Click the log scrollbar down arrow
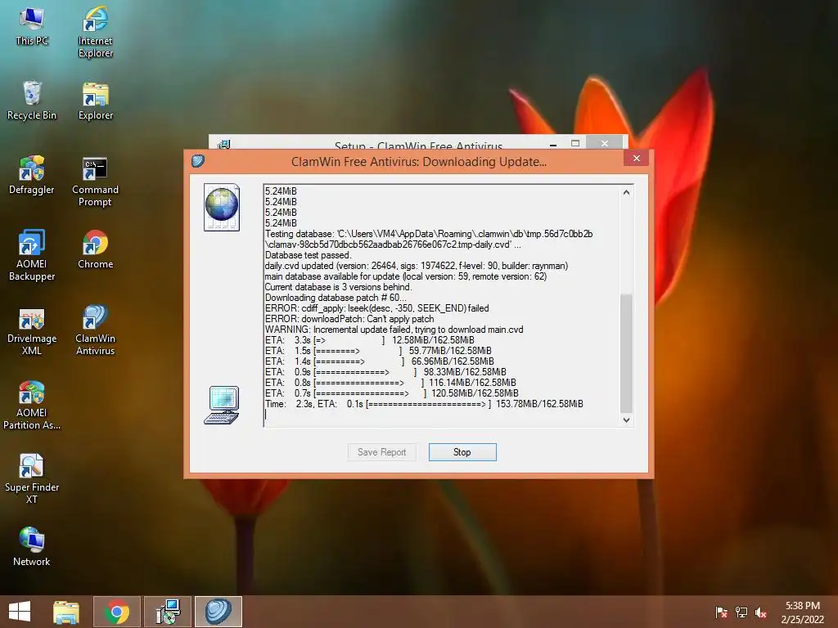The image size is (838, 628). pos(626,420)
